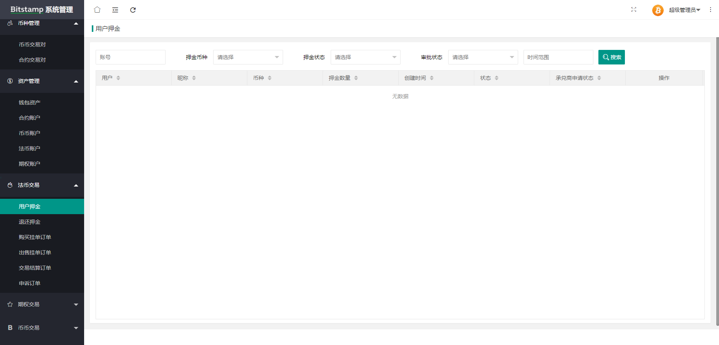Click the 时间范围 date range field

tap(558, 57)
